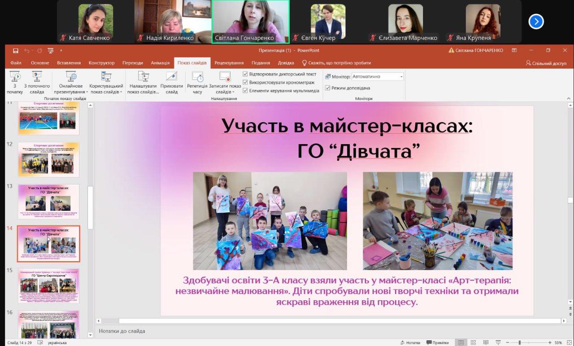Switch to Вставлення ribbon tab
Image resolution: width=574 pixels, height=346 pixels.
point(69,63)
